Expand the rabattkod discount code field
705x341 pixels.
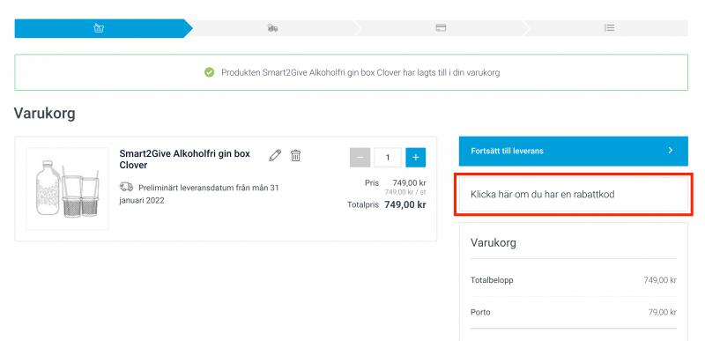[574, 195]
